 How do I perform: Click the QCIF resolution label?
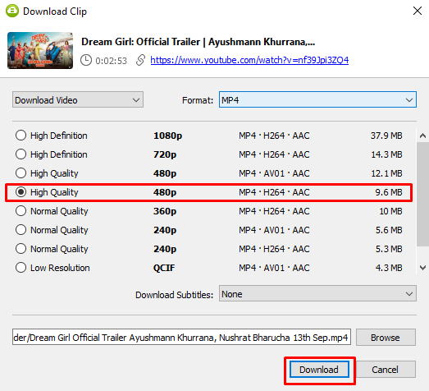(164, 268)
